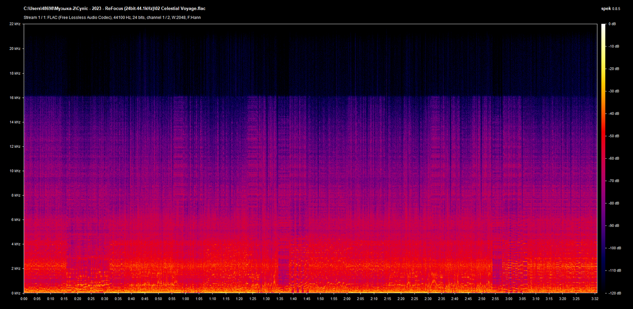Image resolution: width=633 pixels, height=309 pixels.
Task: Select the 3:00 time marker
Action: (508, 299)
